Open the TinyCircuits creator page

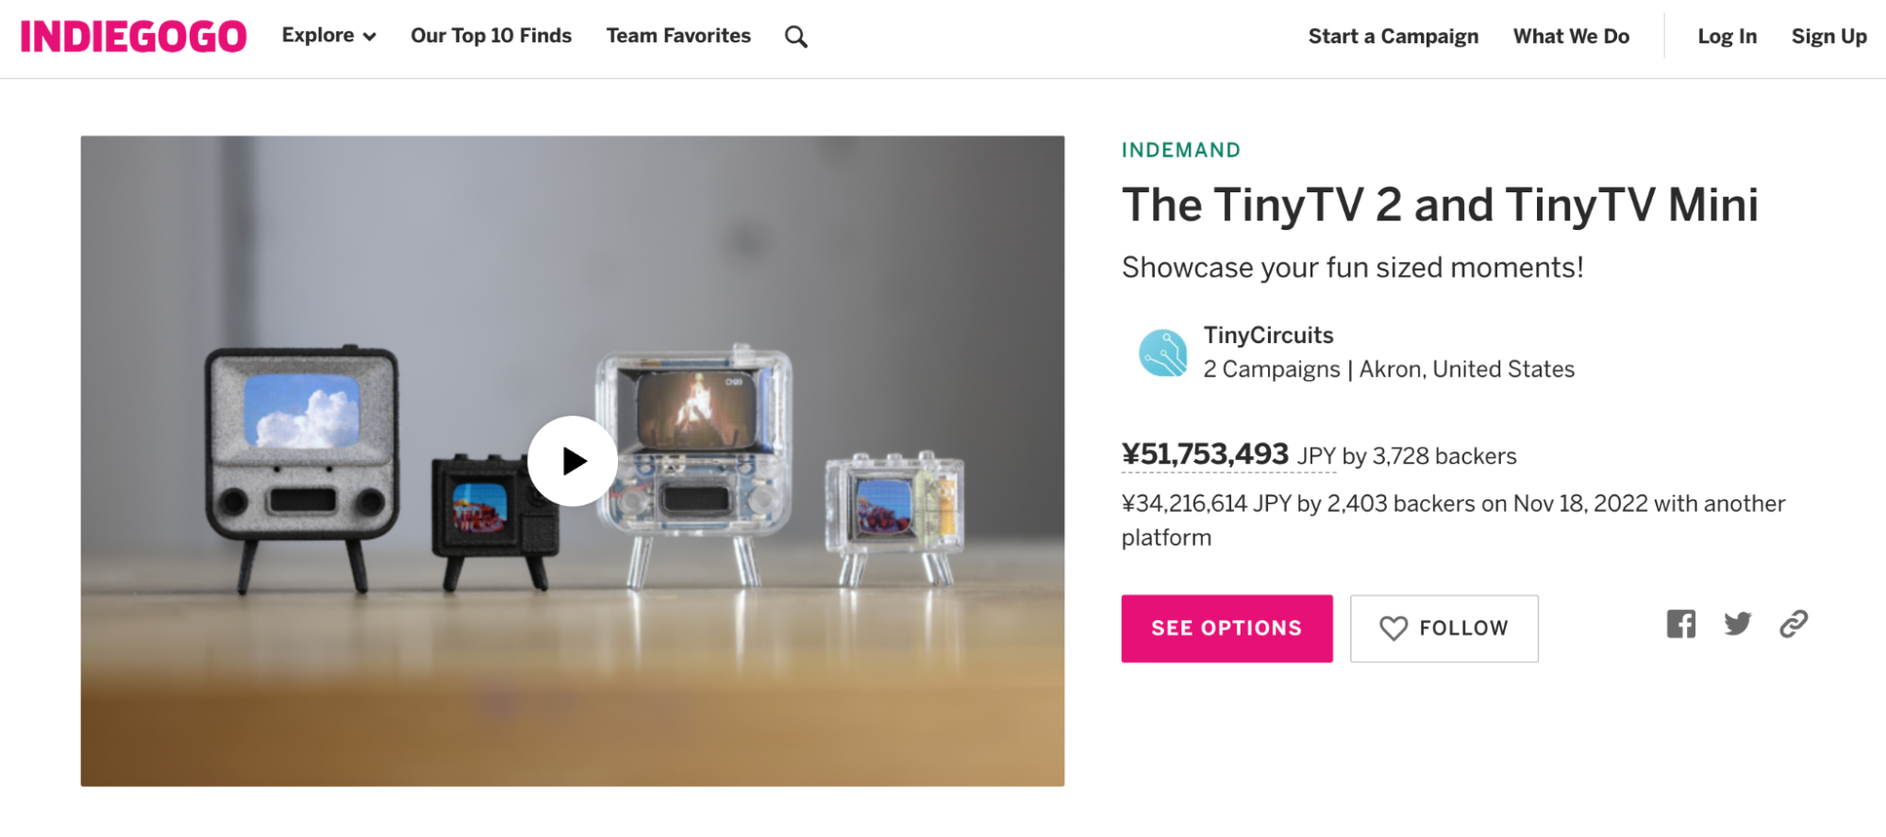coord(1268,335)
